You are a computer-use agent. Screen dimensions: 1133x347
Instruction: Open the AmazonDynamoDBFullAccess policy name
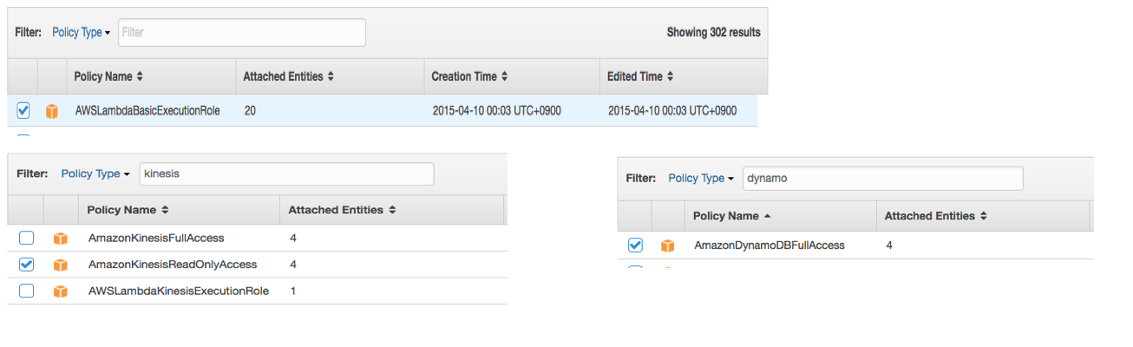click(769, 246)
